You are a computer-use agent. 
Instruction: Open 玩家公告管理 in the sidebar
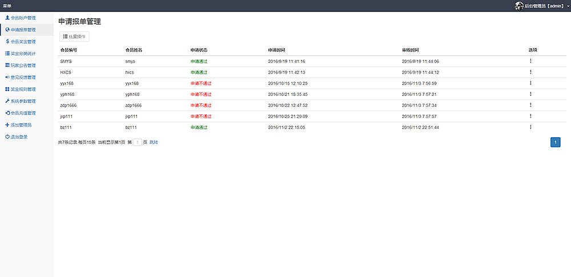(27, 66)
